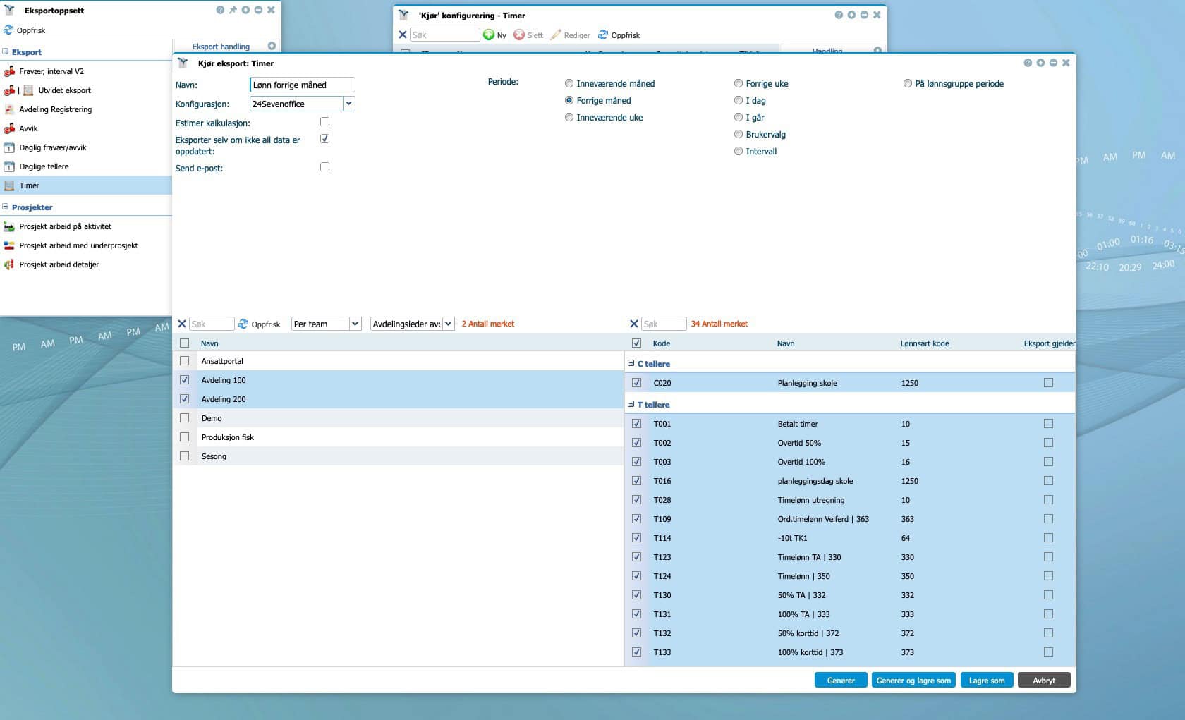This screenshot has height=720, width=1185.
Task: Select I dag period
Action: point(738,100)
